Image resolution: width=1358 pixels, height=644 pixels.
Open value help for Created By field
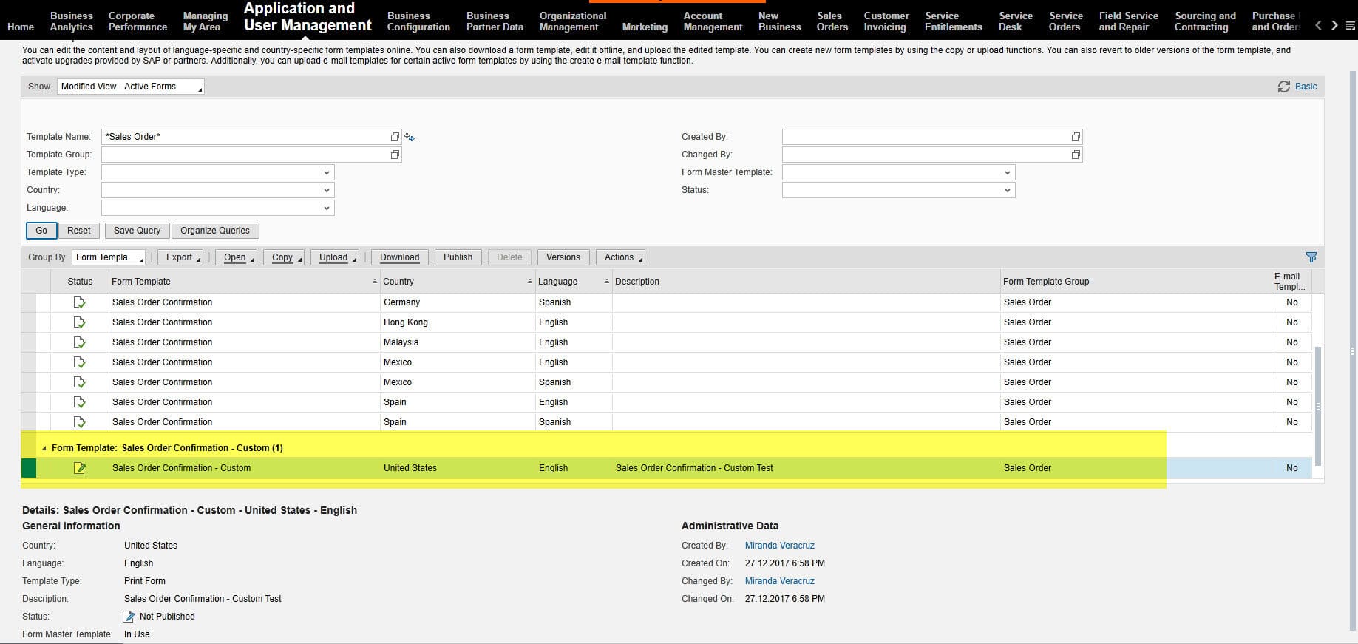[x=1075, y=137]
